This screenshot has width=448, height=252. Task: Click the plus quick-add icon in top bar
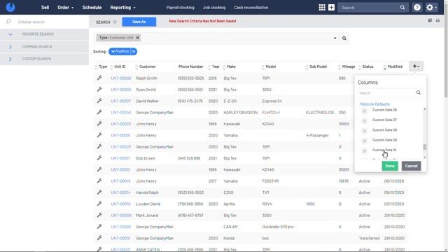331,8
